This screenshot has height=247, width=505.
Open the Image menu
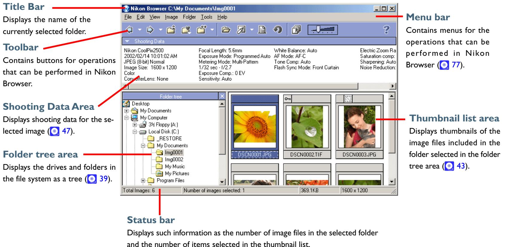pos(172,17)
